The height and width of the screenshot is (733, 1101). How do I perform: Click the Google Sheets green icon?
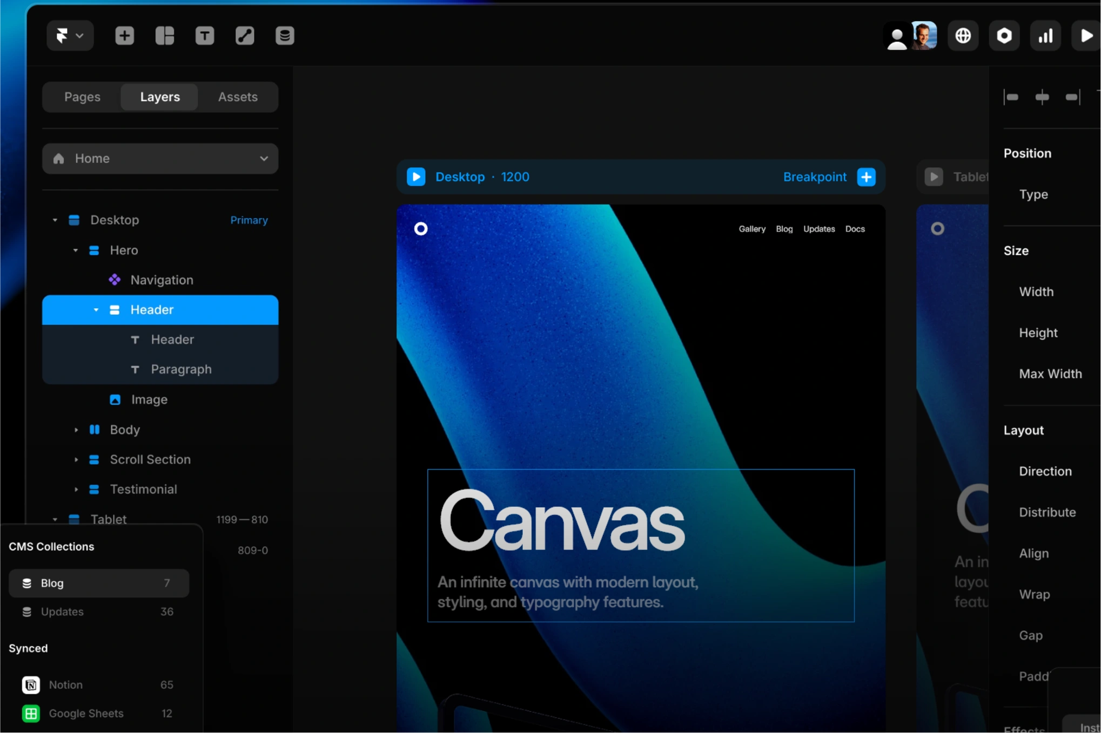point(31,714)
